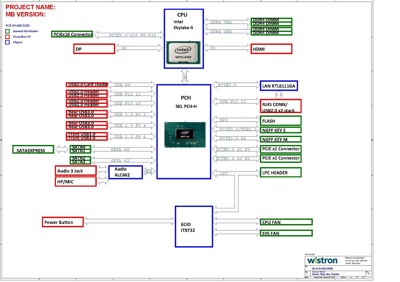
Task: Select the blue Chipset legend square
Action: (x=7, y=42)
